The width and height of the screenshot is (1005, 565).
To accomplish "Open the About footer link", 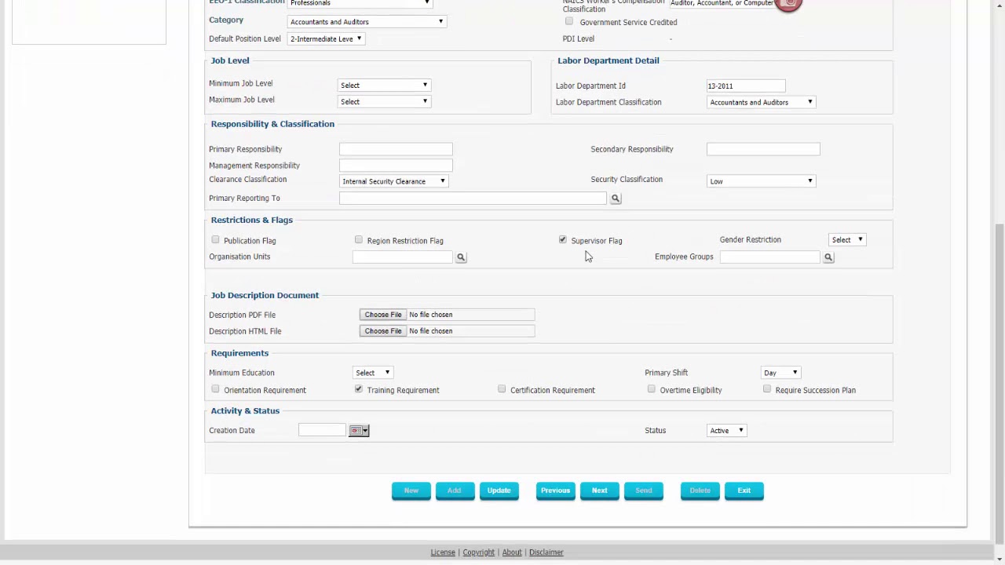I will pyautogui.click(x=512, y=552).
